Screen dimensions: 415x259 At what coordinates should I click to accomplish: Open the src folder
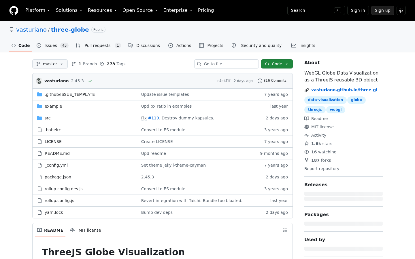click(48, 118)
